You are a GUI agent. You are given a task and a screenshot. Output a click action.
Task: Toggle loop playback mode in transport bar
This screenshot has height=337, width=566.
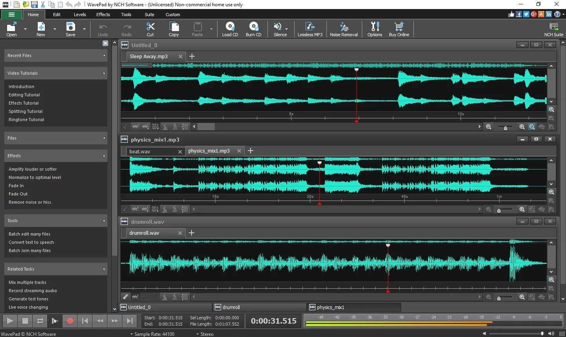40,321
